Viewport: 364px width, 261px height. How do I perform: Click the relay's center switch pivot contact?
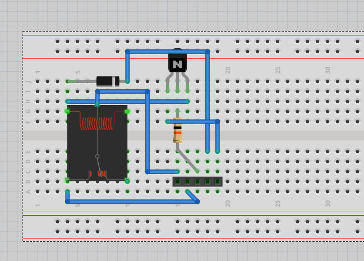[x=97, y=157]
